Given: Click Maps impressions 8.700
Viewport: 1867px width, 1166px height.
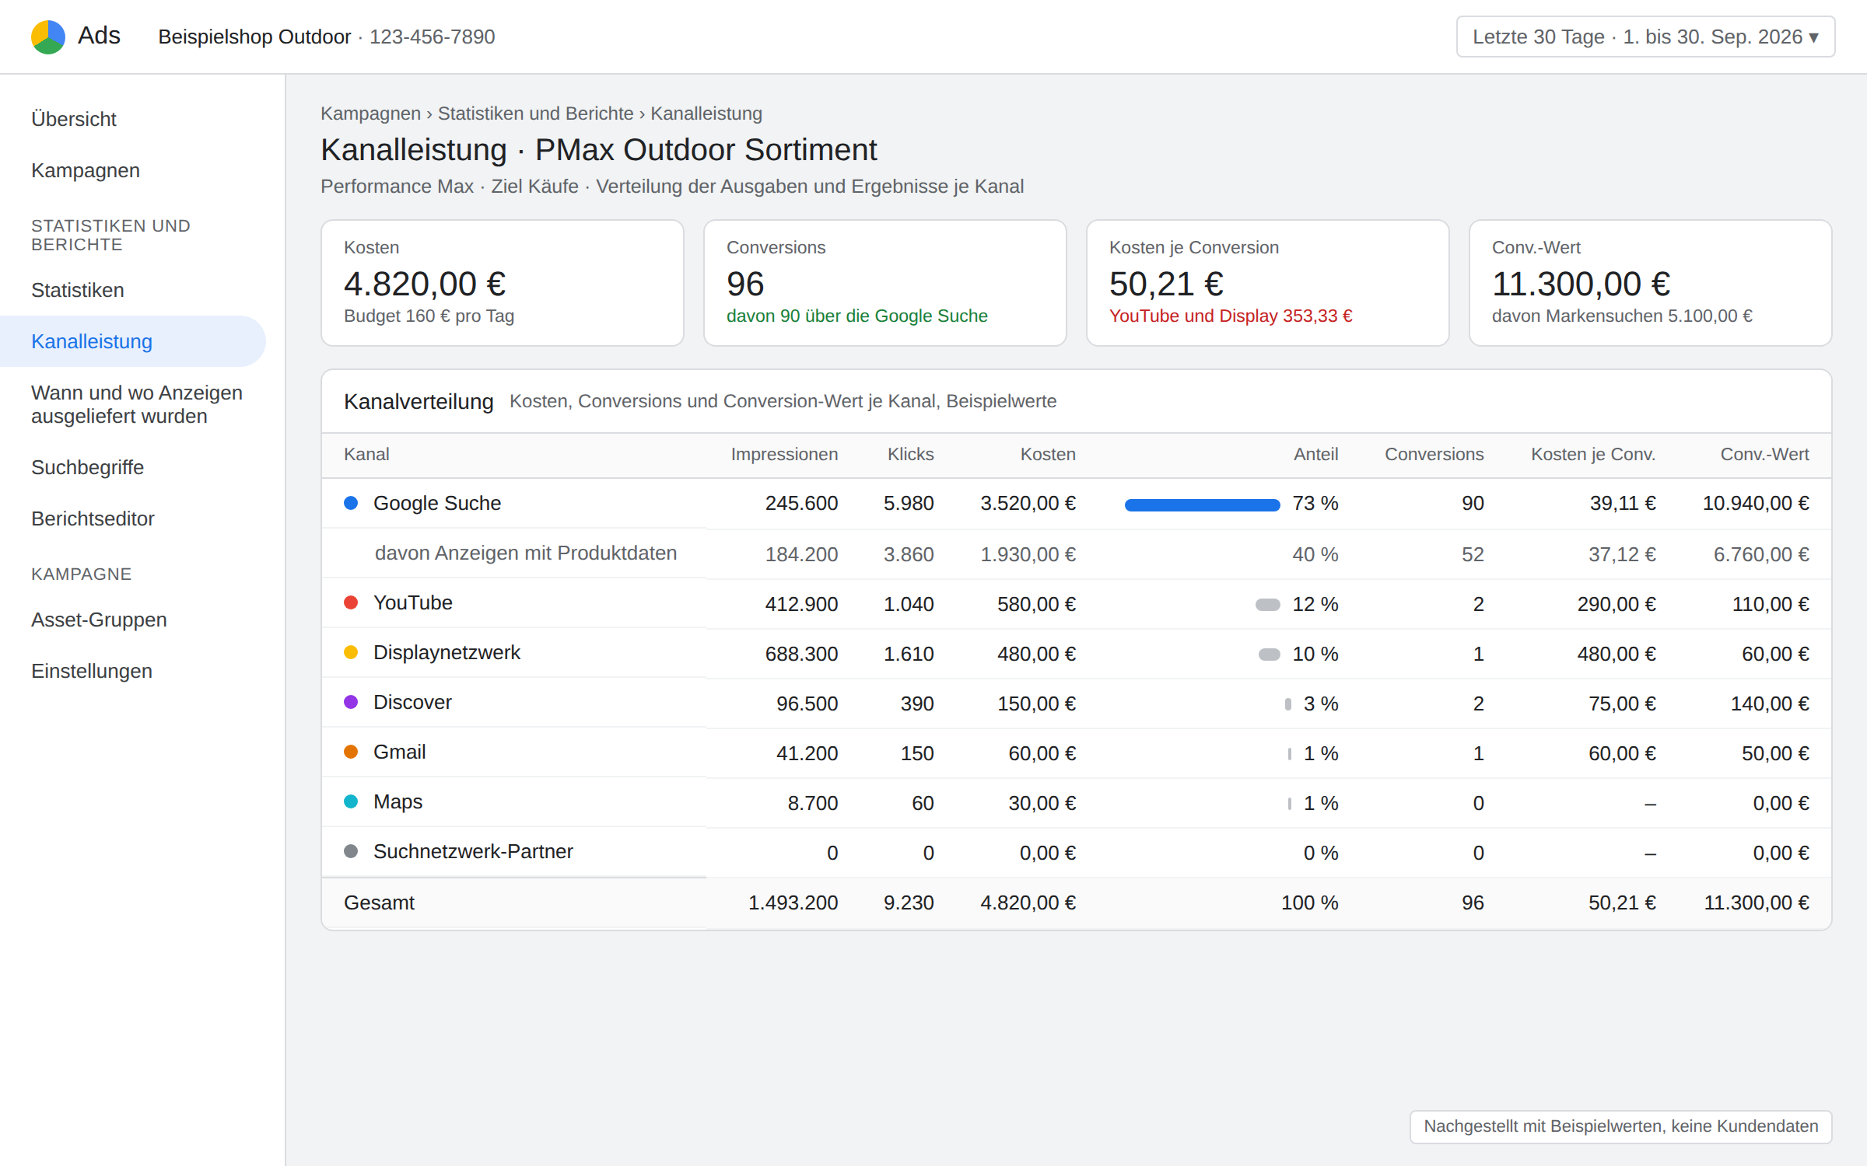Looking at the screenshot, I should click(x=813, y=803).
